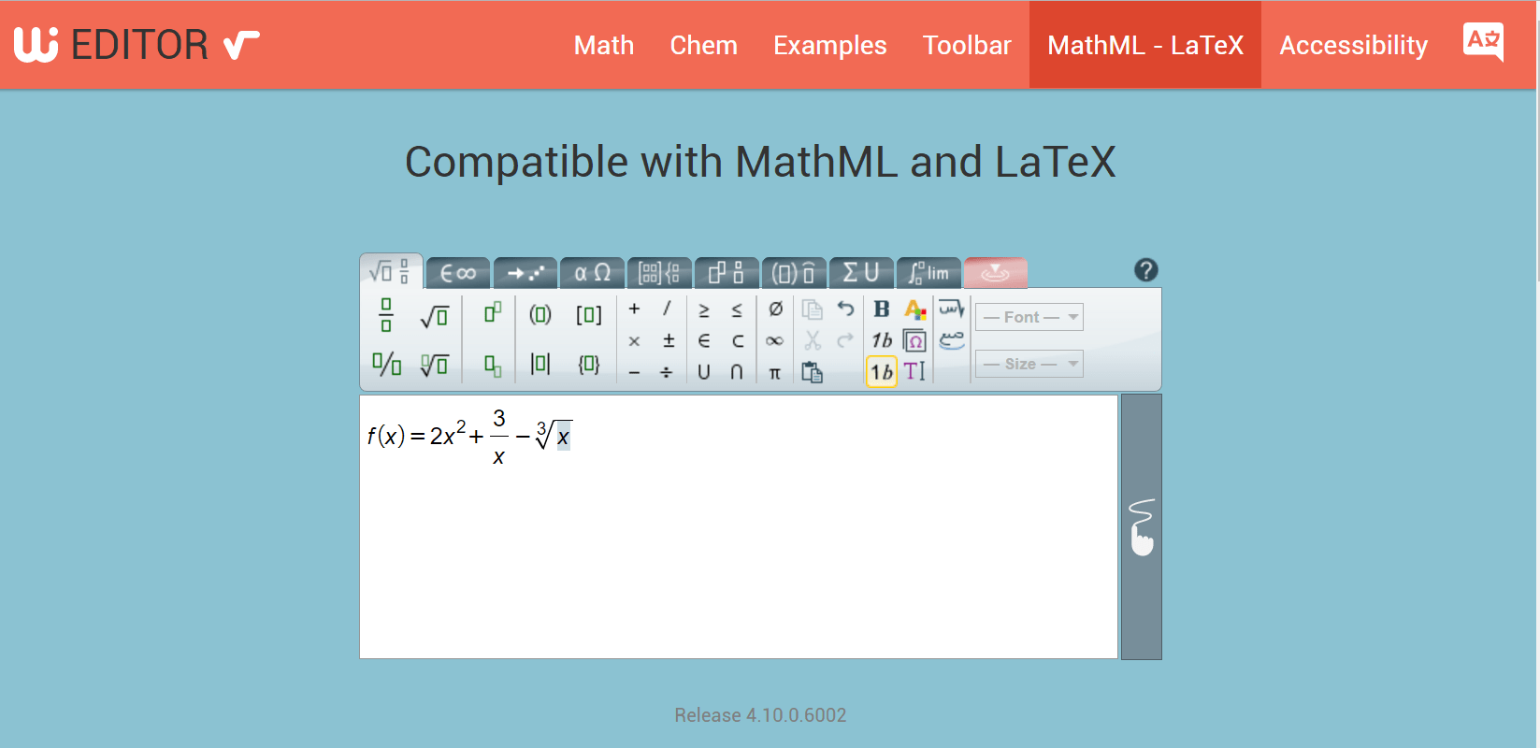Image resolution: width=1540 pixels, height=748 pixels.
Task: Insert greater-than-or-equal symbol
Action: coord(704,309)
